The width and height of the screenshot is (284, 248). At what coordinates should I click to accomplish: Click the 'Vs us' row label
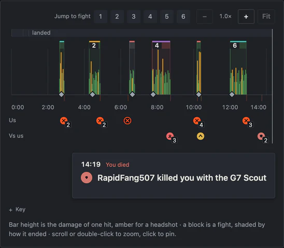16,136
